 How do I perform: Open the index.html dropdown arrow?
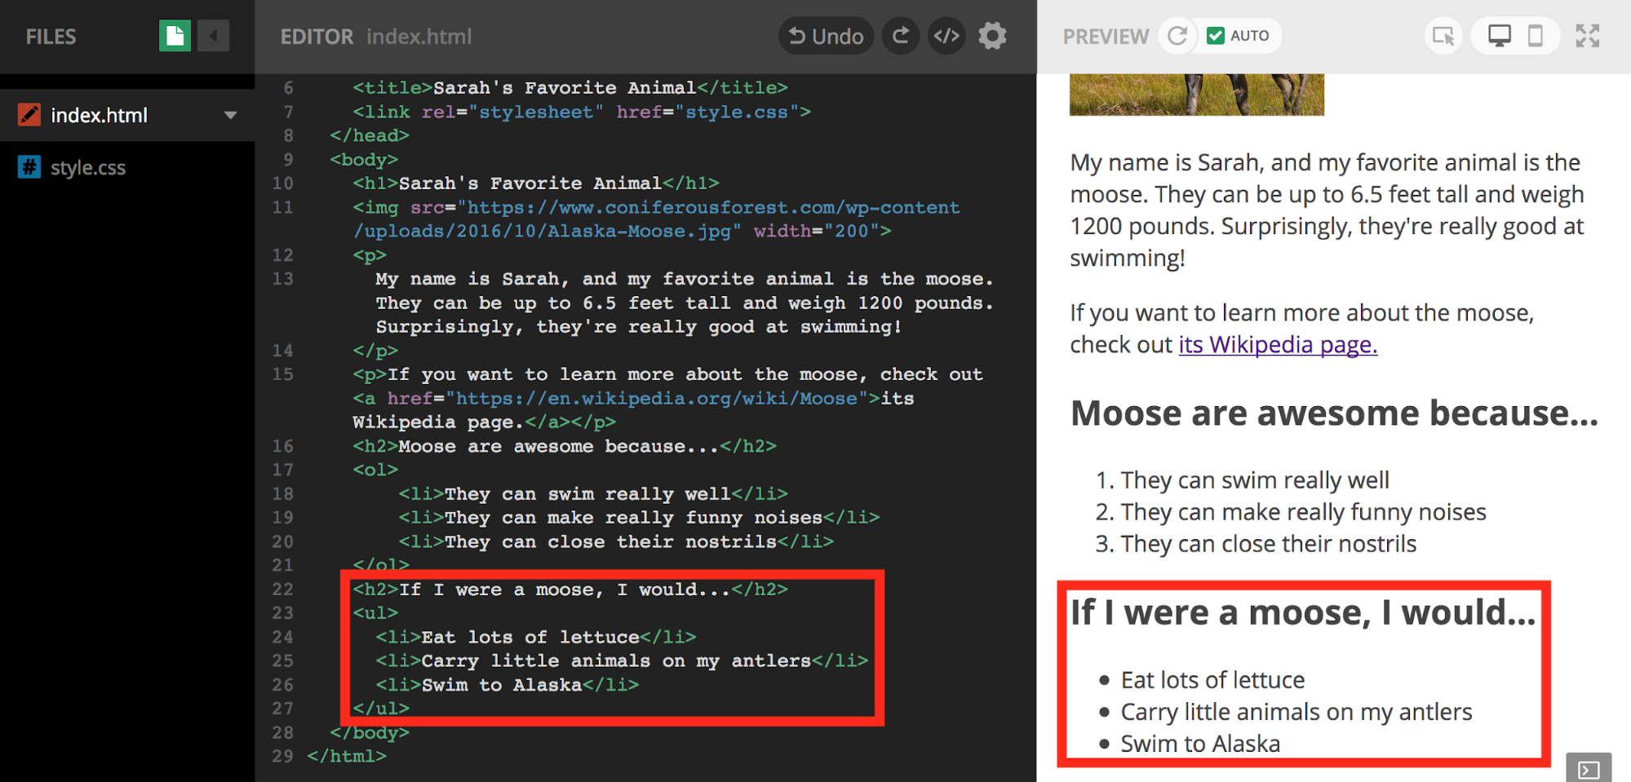(231, 115)
